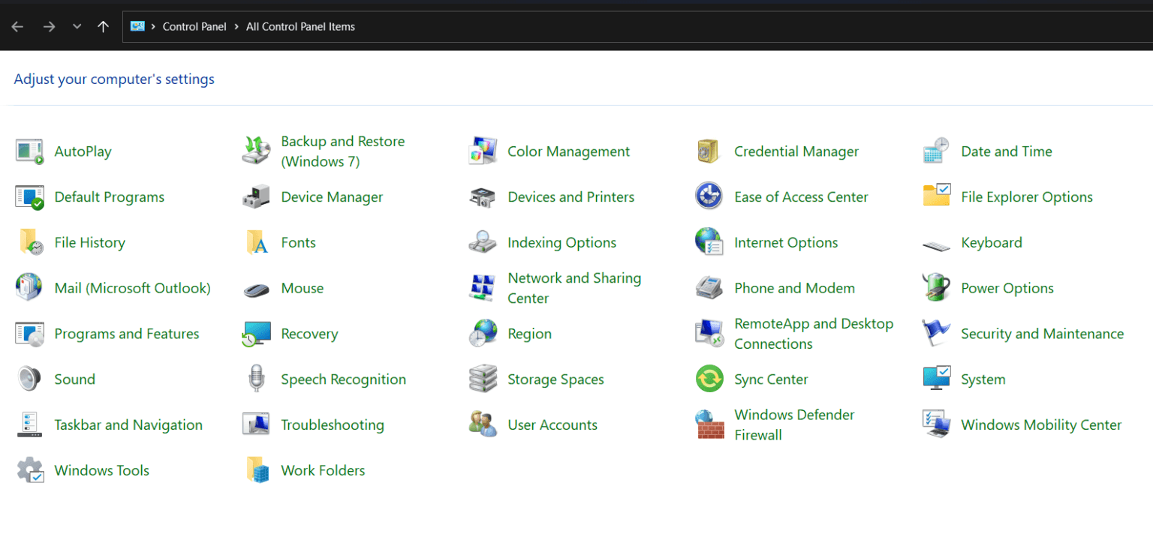Click the Control Panel breadcrumb
Screen dimensions: 1153x534
pos(194,26)
